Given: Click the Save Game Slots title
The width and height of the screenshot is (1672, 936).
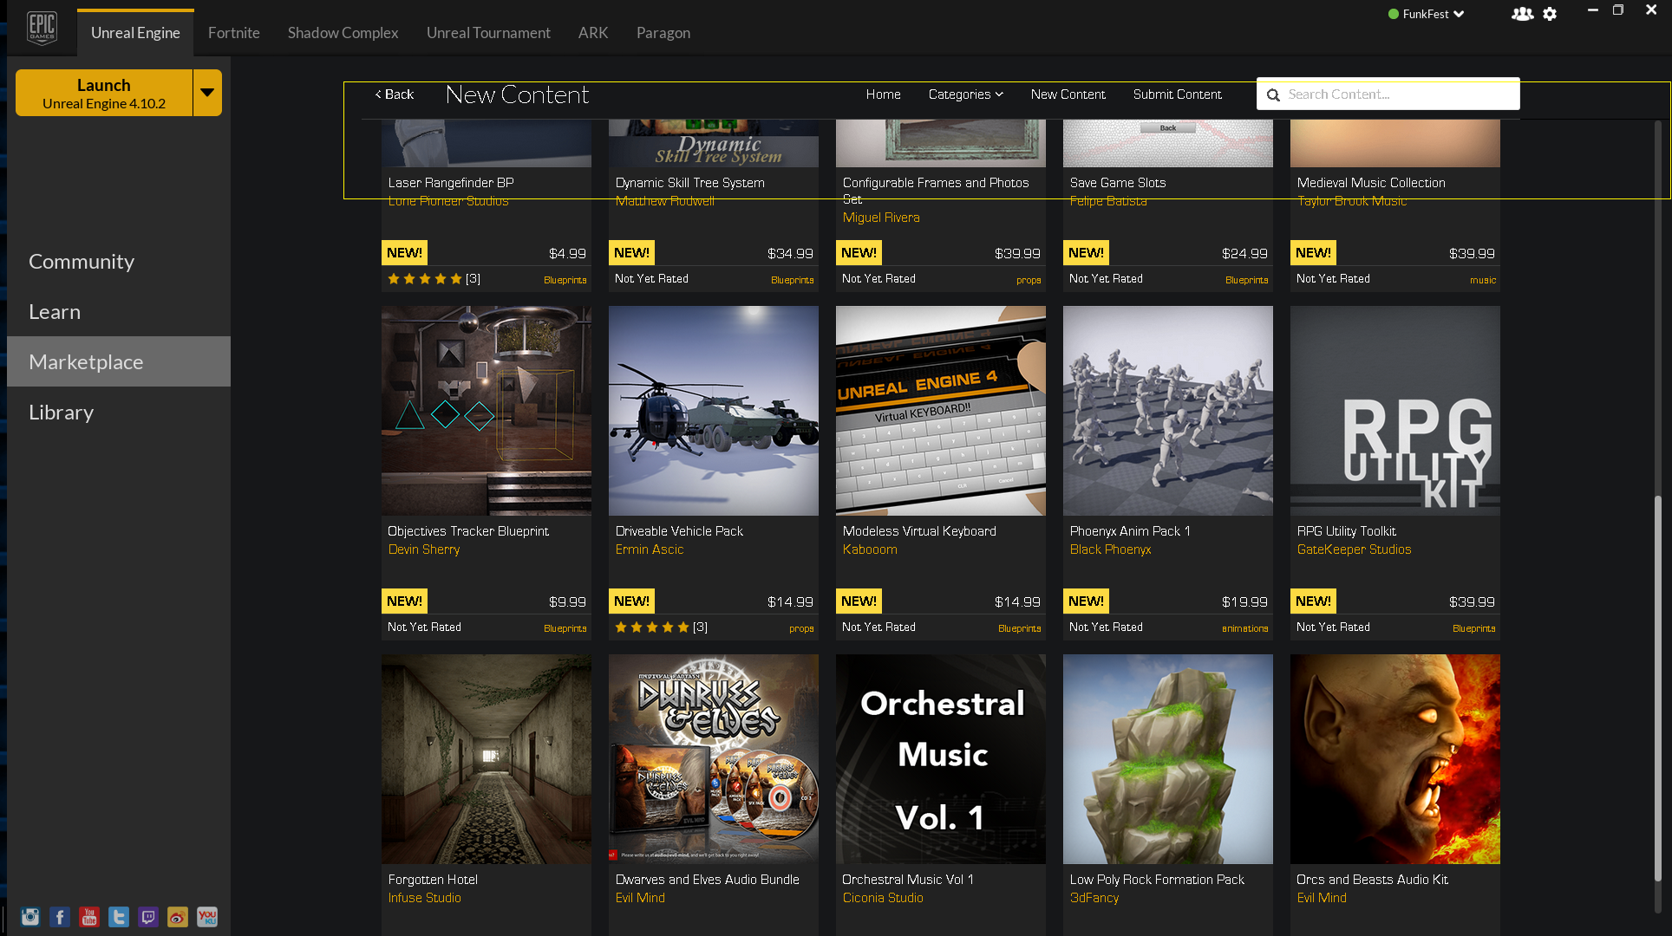Looking at the screenshot, I should (x=1118, y=183).
